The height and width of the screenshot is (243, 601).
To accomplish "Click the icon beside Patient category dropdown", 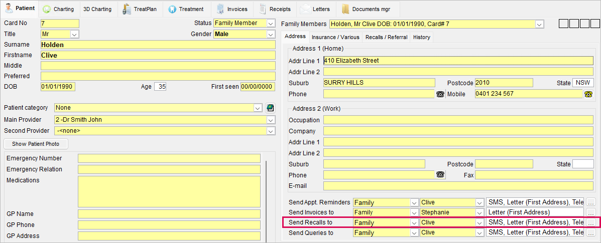I will [271, 108].
